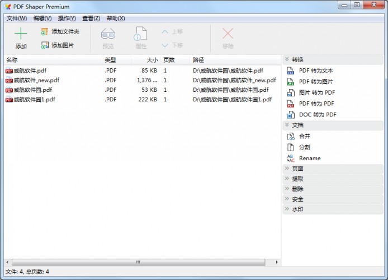The width and height of the screenshot is (388, 280).
Task: Click the 添加文件夹 add folder icon
Action: pos(45,32)
